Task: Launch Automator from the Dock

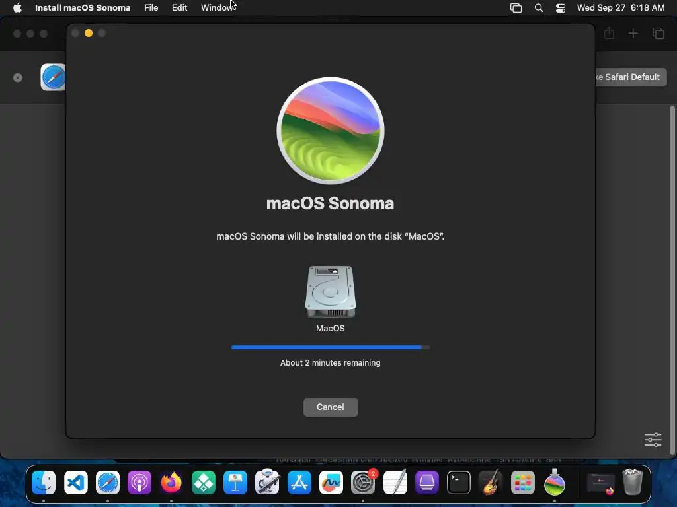Action: pyautogui.click(x=267, y=481)
